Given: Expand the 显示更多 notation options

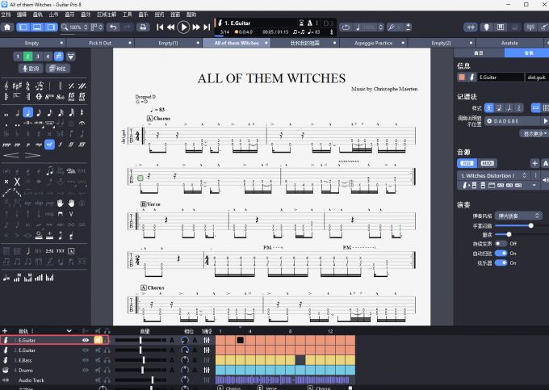Looking at the screenshot, I should coord(534,133).
